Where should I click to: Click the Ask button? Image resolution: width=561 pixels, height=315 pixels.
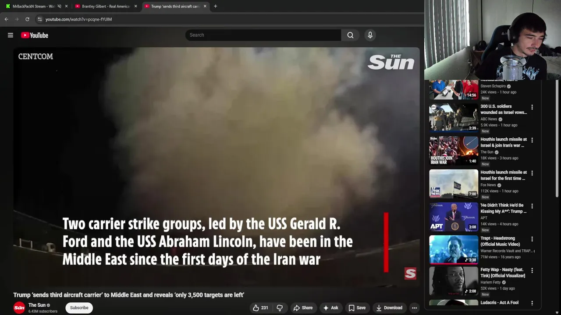coord(330,308)
